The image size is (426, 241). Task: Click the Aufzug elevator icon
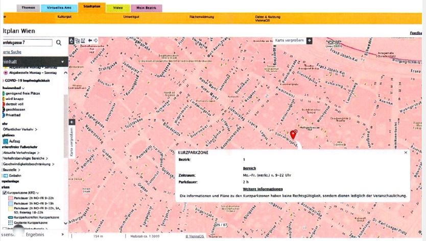[x=6, y=141]
